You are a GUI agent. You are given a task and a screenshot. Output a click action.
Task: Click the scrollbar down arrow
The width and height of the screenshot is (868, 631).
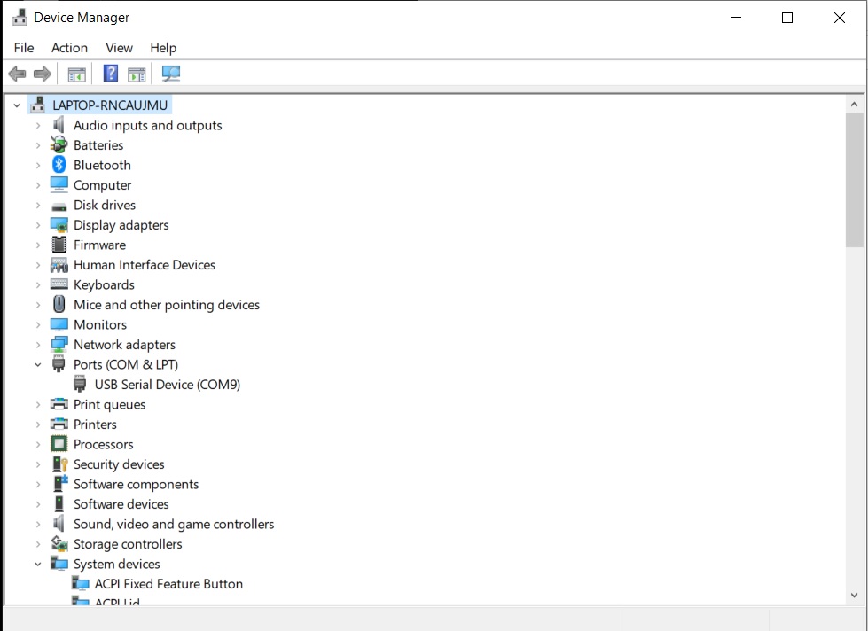click(855, 596)
